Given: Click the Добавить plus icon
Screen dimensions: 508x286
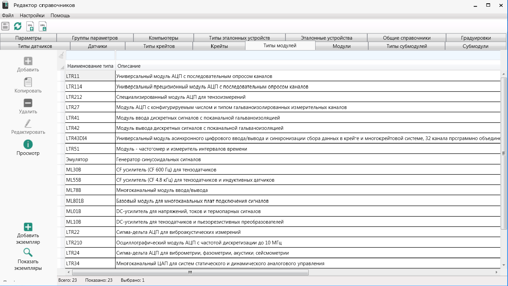Looking at the screenshot, I should coord(28,61).
